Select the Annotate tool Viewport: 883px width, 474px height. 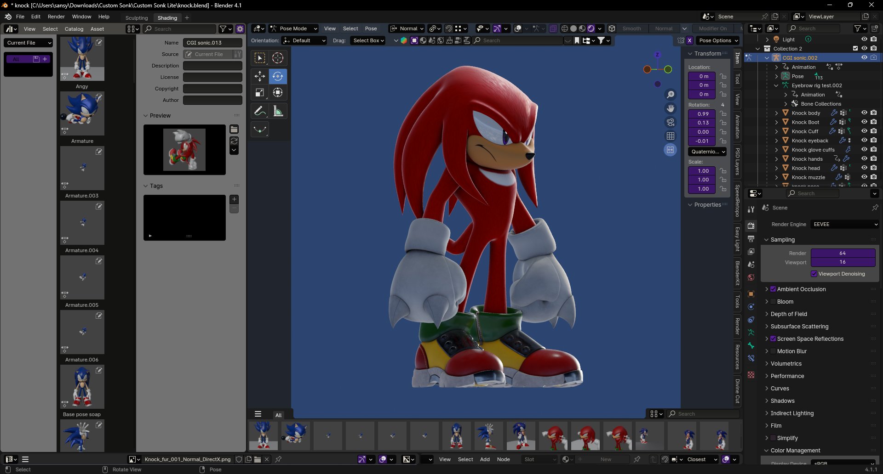tap(260, 111)
